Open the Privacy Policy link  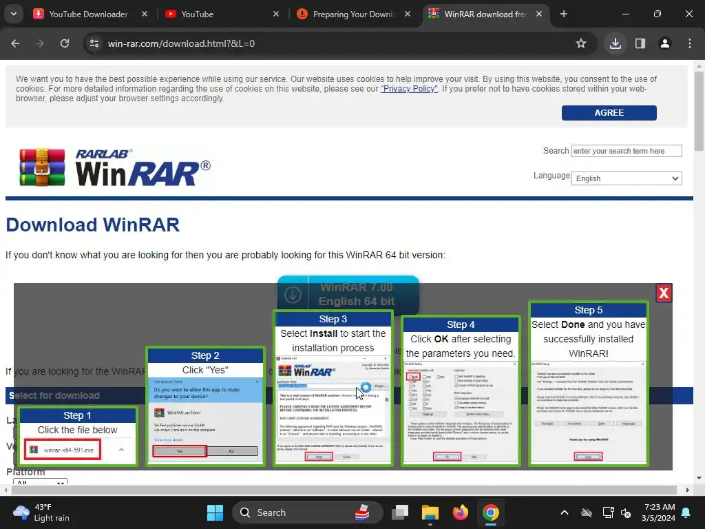(409, 89)
